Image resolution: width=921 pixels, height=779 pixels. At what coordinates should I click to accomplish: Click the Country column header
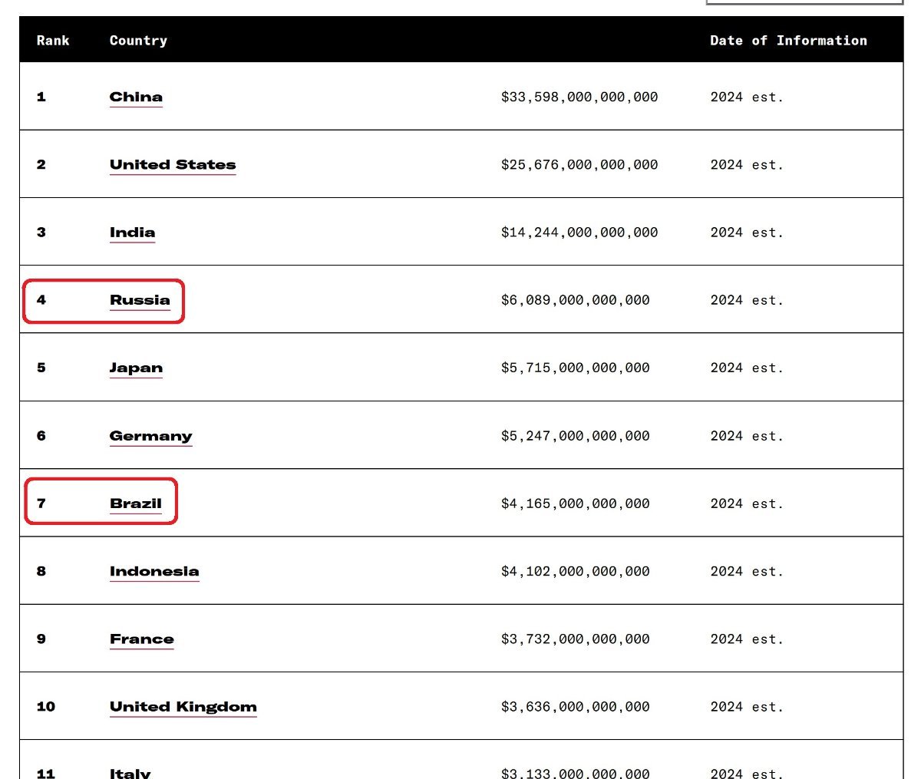(x=138, y=41)
